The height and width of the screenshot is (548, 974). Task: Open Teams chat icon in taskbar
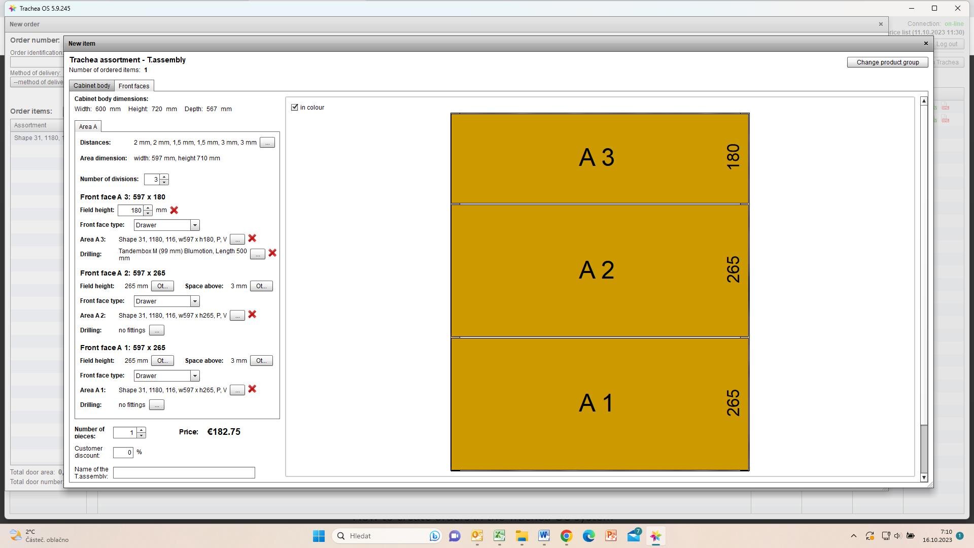[x=455, y=536]
